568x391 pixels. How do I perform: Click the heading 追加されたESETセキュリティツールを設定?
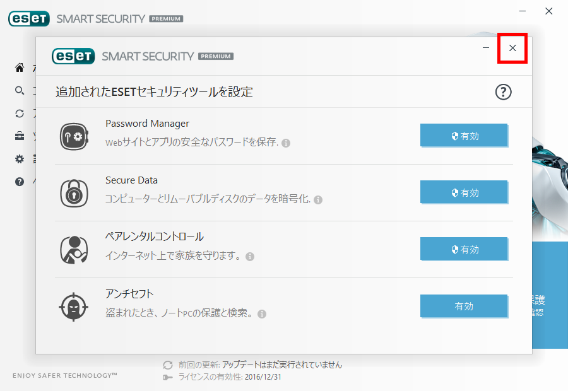point(154,92)
